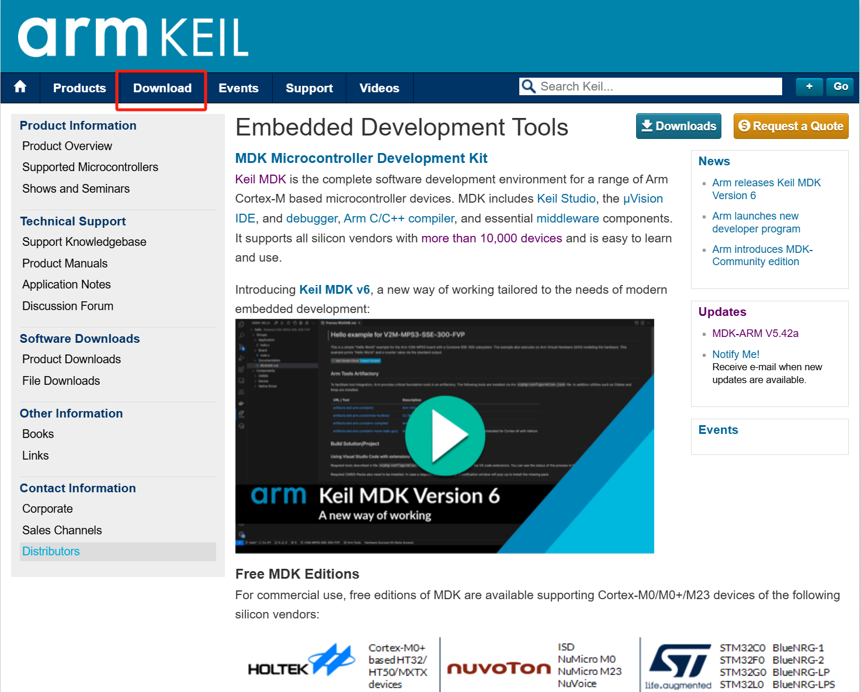Click the Software Downloads sidebar heading
This screenshot has width=861, height=692.
79,339
